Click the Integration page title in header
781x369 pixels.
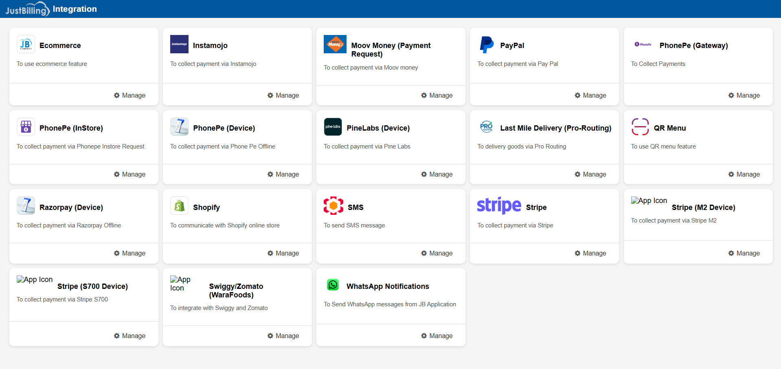[x=75, y=9]
